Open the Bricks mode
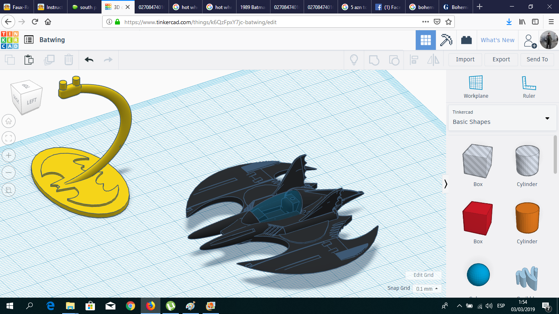This screenshot has width=559, height=314. coord(466,40)
